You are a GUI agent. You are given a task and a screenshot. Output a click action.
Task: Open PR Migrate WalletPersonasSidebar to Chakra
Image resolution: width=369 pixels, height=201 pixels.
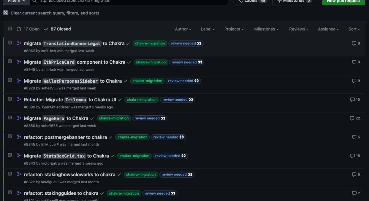[x=73, y=81]
